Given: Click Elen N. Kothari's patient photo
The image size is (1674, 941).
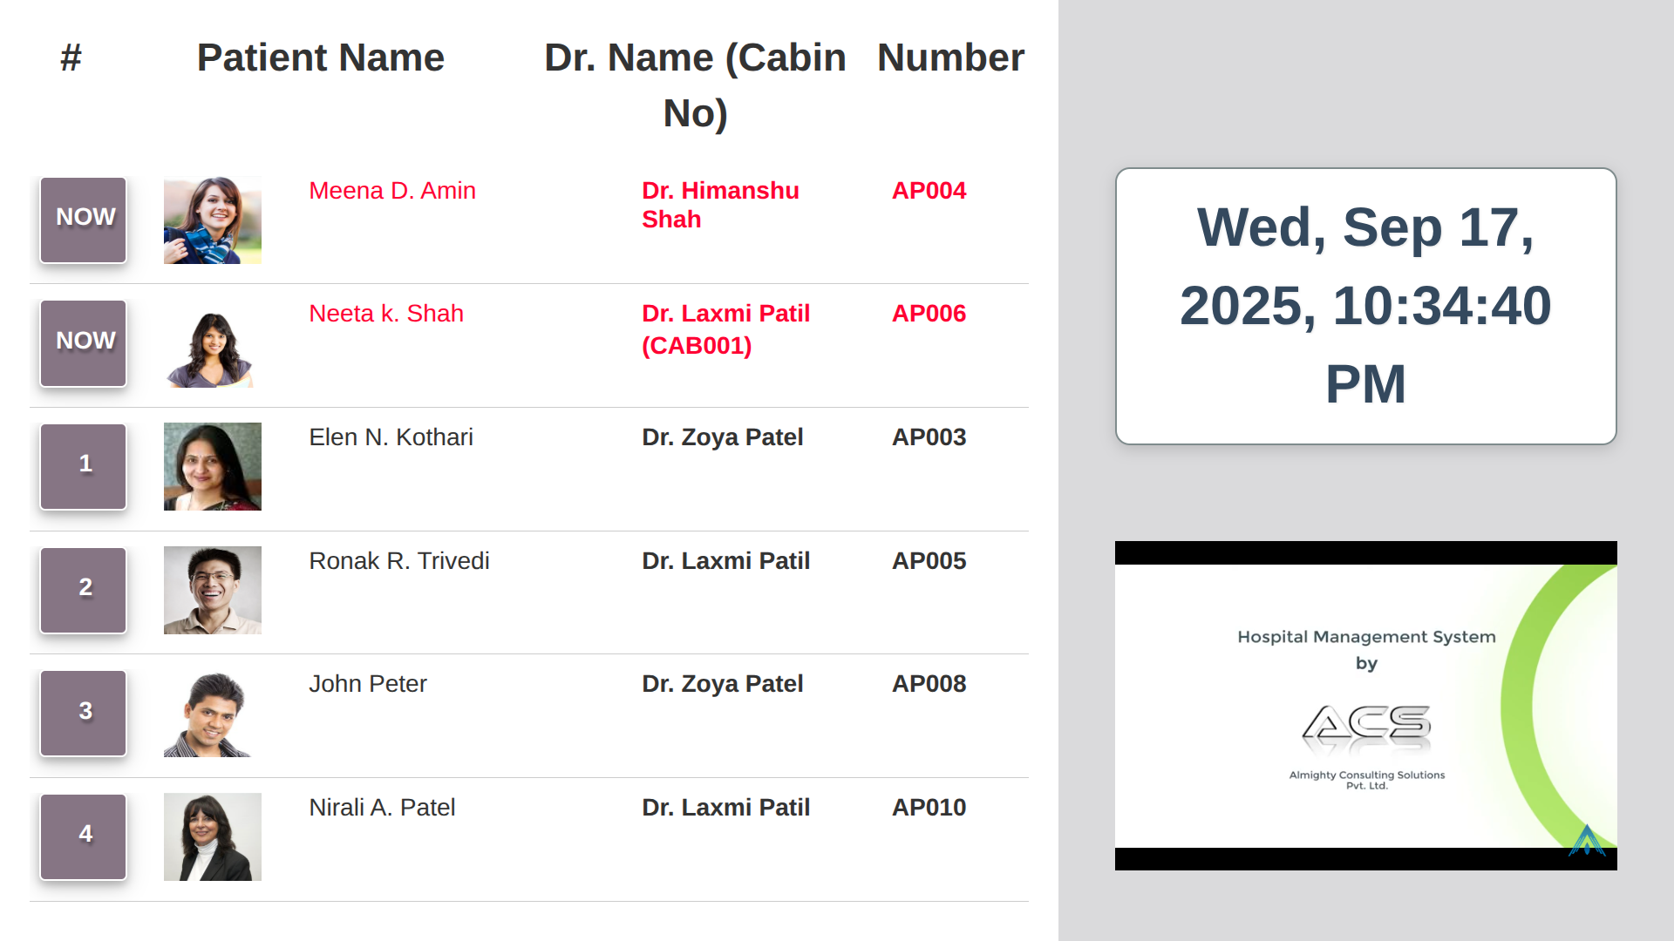Looking at the screenshot, I should point(212,467).
